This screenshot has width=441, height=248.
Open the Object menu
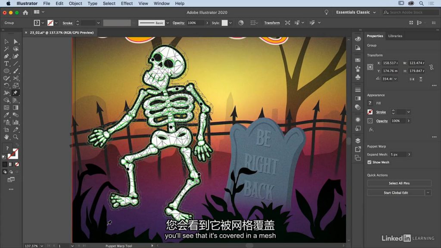(x=75, y=3)
